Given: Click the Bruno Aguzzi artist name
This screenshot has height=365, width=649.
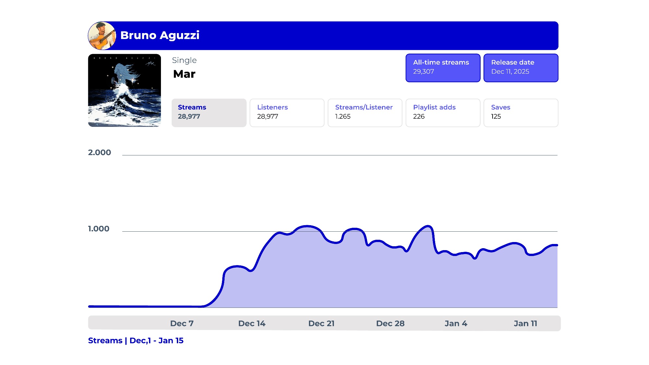Looking at the screenshot, I should pyautogui.click(x=160, y=35).
